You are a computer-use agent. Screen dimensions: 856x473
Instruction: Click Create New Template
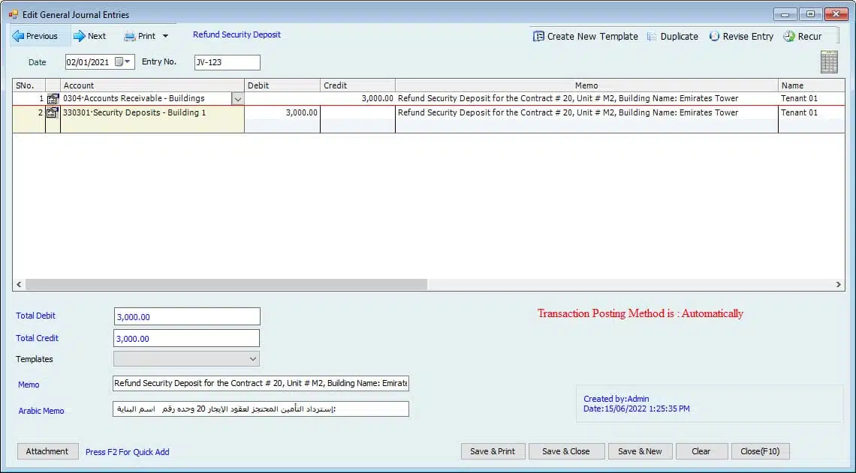586,36
